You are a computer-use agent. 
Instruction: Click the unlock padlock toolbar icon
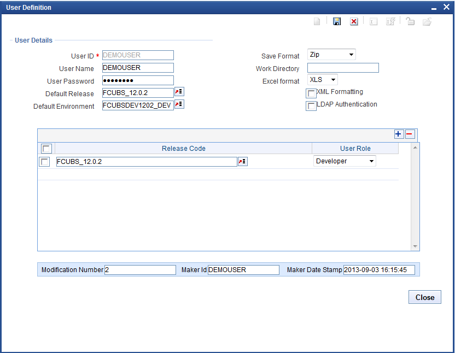click(410, 21)
